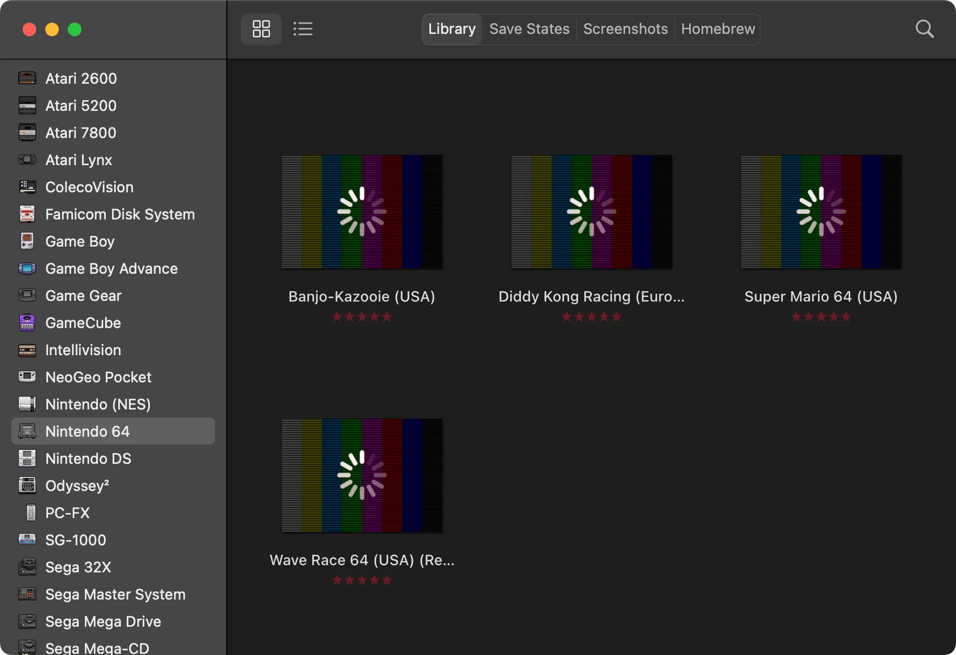This screenshot has height=655, width=956.
Task: Click the ColecoVision console icon
Action: point(27,187)
